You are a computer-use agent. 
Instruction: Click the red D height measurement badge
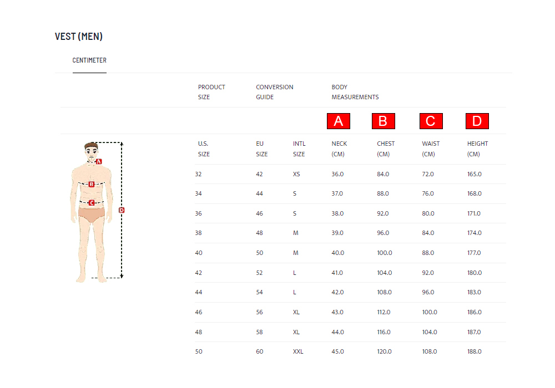[477, 121]
